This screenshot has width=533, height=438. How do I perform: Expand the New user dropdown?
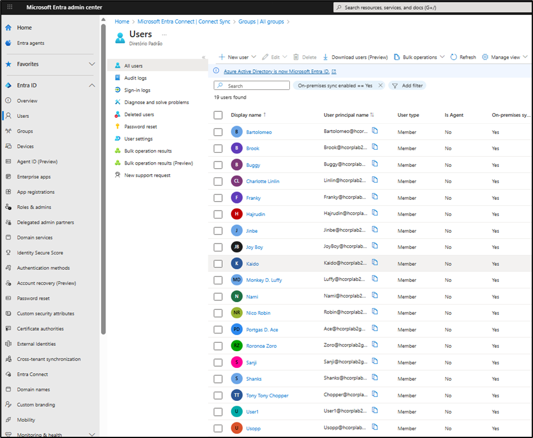tap(253, 57)
